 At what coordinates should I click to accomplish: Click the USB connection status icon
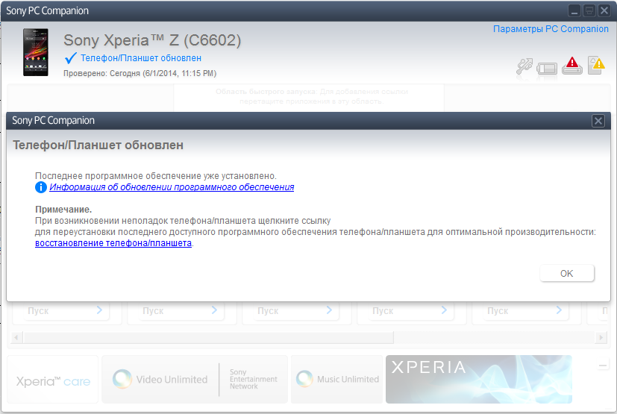(524, 66)
